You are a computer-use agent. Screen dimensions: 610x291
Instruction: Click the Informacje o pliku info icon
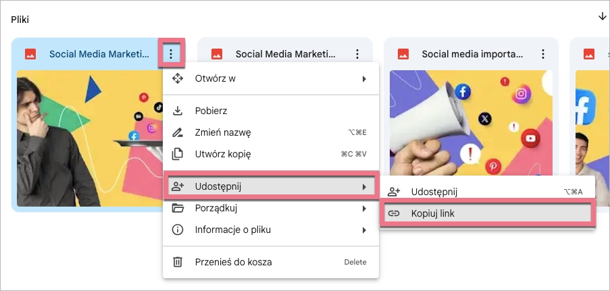tap(178, 230)
